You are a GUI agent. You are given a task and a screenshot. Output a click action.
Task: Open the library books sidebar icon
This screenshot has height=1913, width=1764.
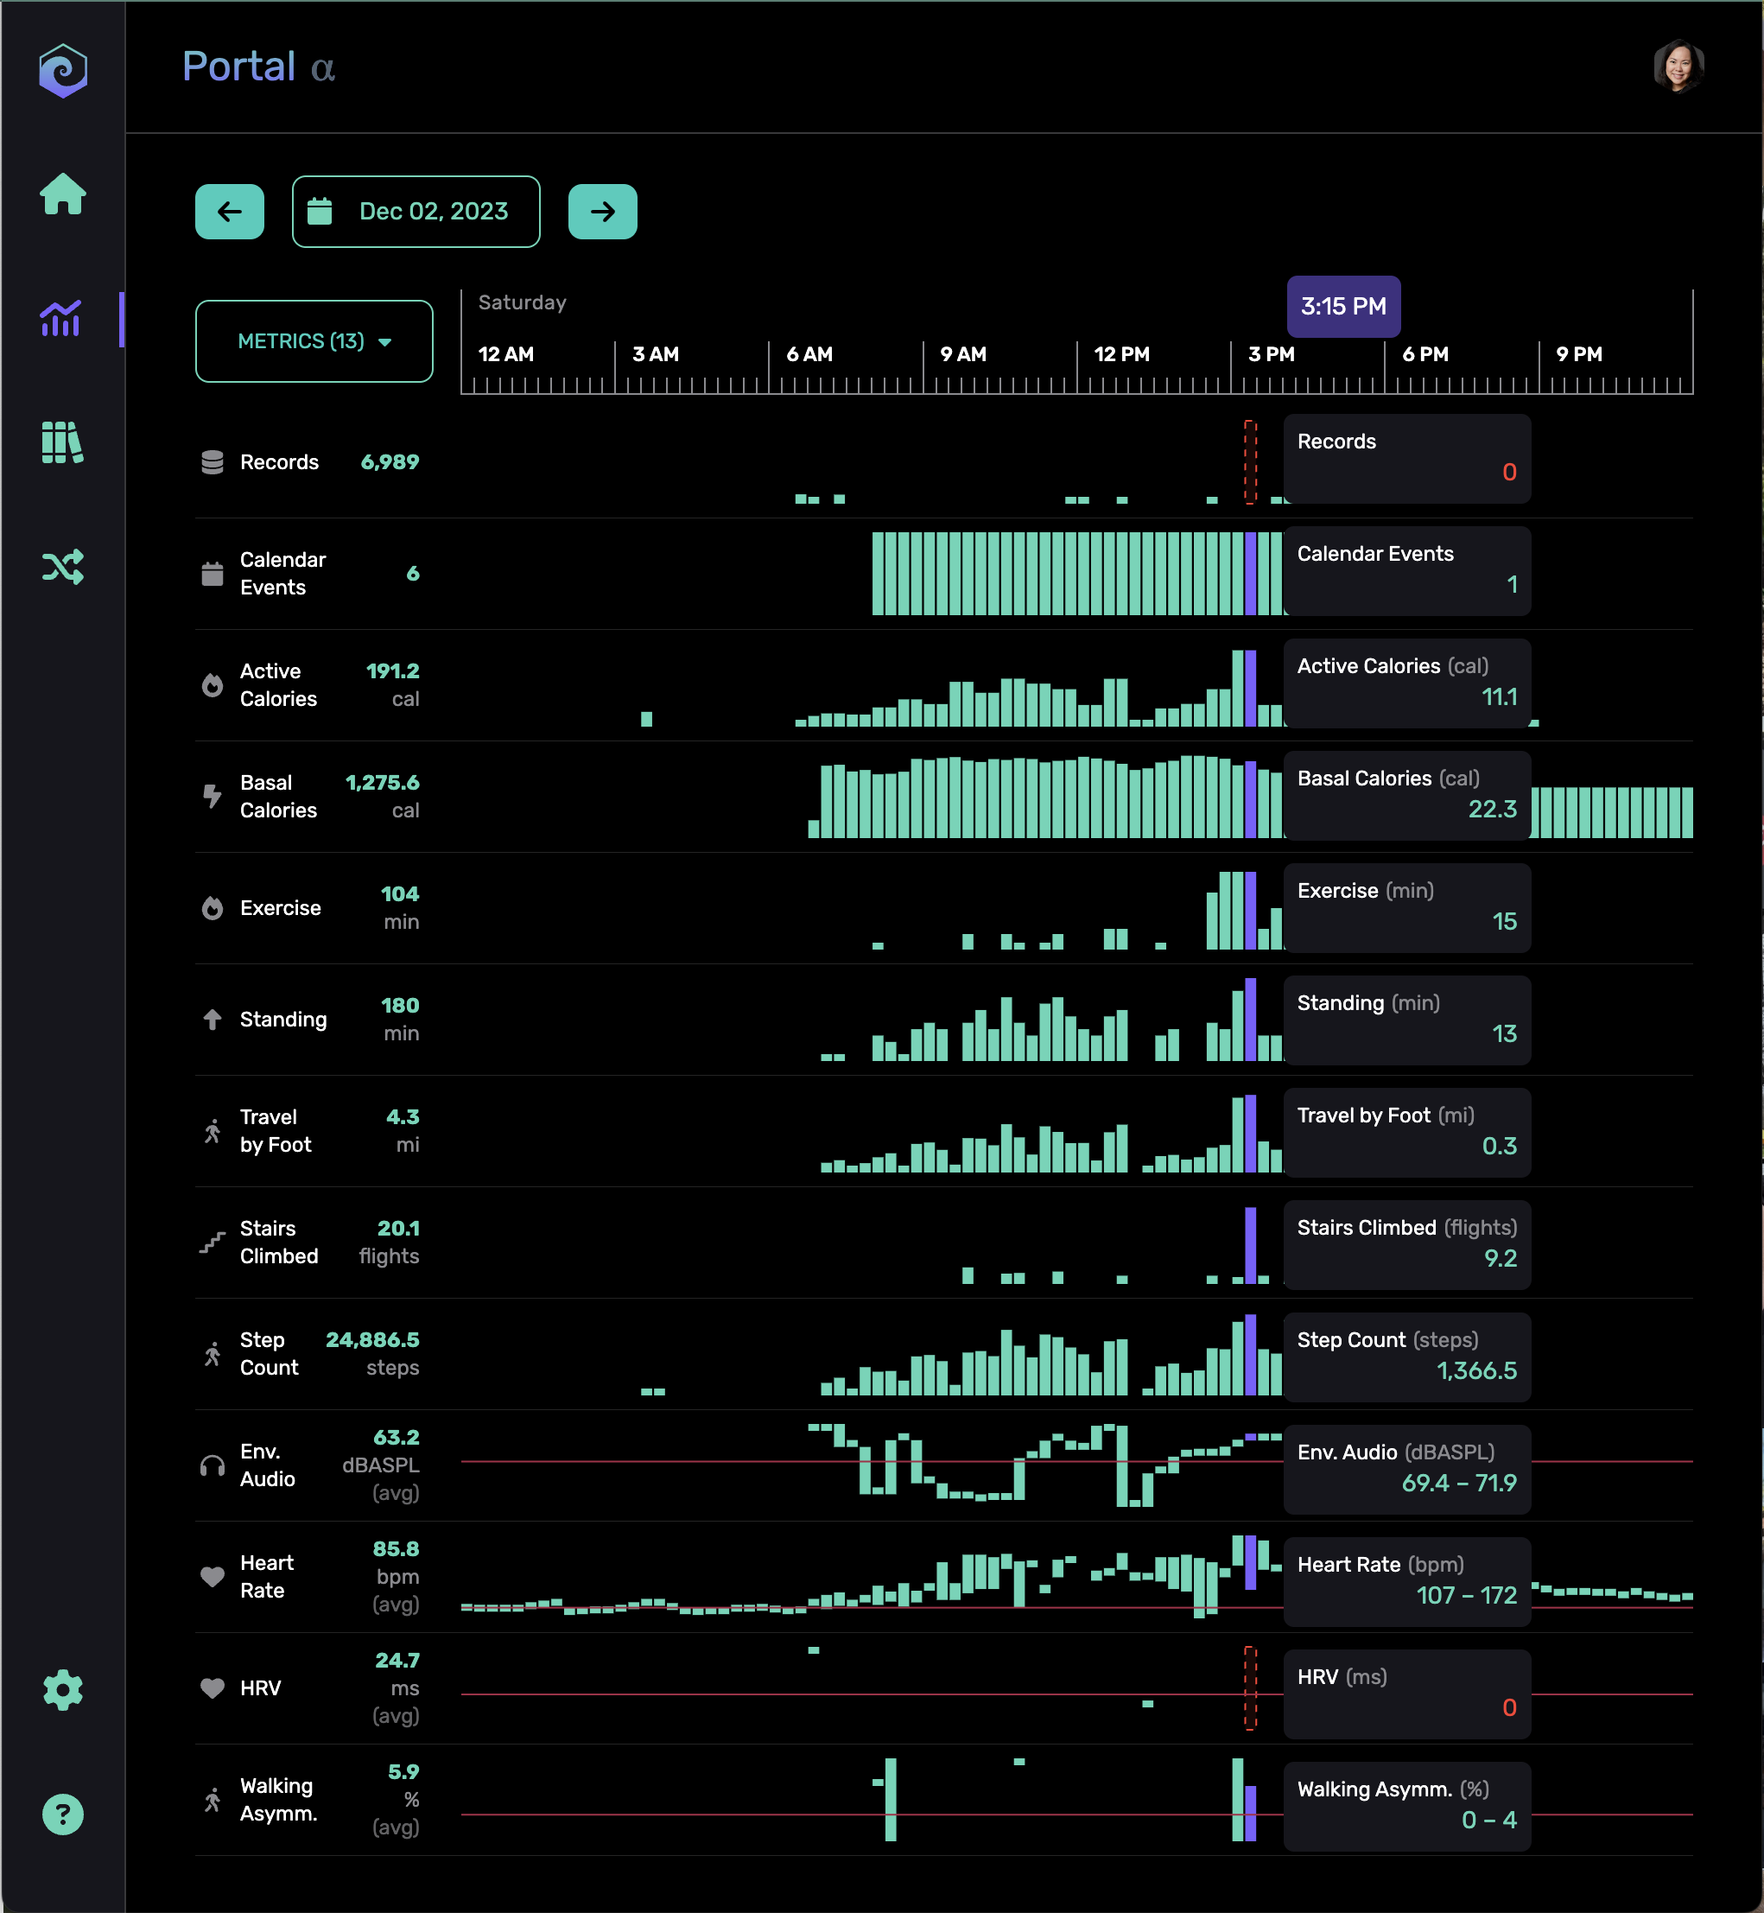tap(63, 442)
